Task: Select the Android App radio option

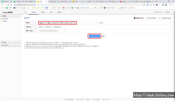Action: tap(53, 27)
